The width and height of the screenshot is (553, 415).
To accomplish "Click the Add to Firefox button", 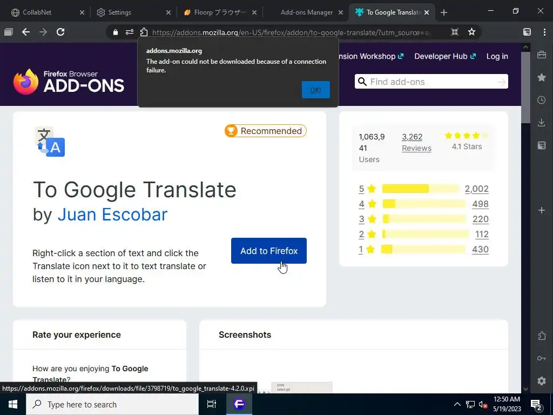I will 269,251.
